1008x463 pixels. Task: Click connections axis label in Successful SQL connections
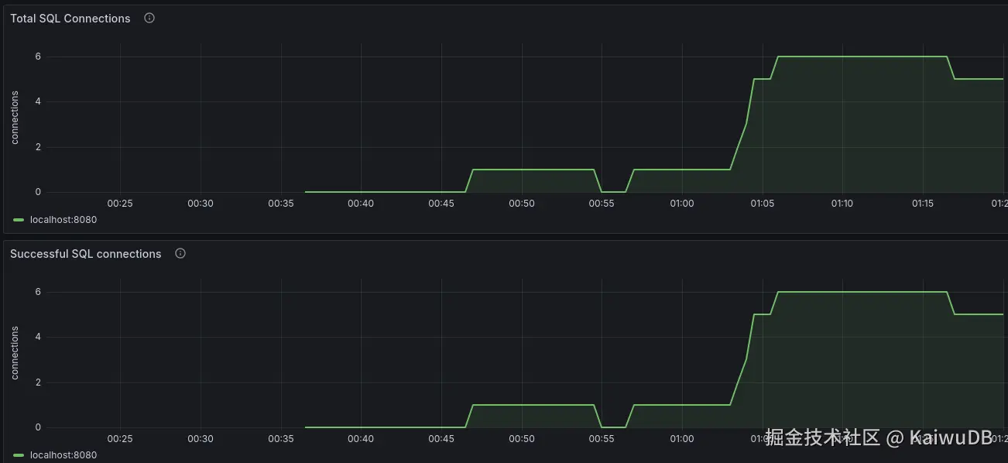(15, 353)
